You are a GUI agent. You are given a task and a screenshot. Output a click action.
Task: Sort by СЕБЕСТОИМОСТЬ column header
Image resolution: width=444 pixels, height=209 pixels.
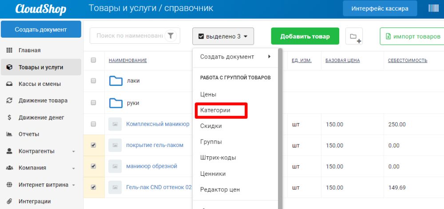pyautogui.click(x=408, y=60)
